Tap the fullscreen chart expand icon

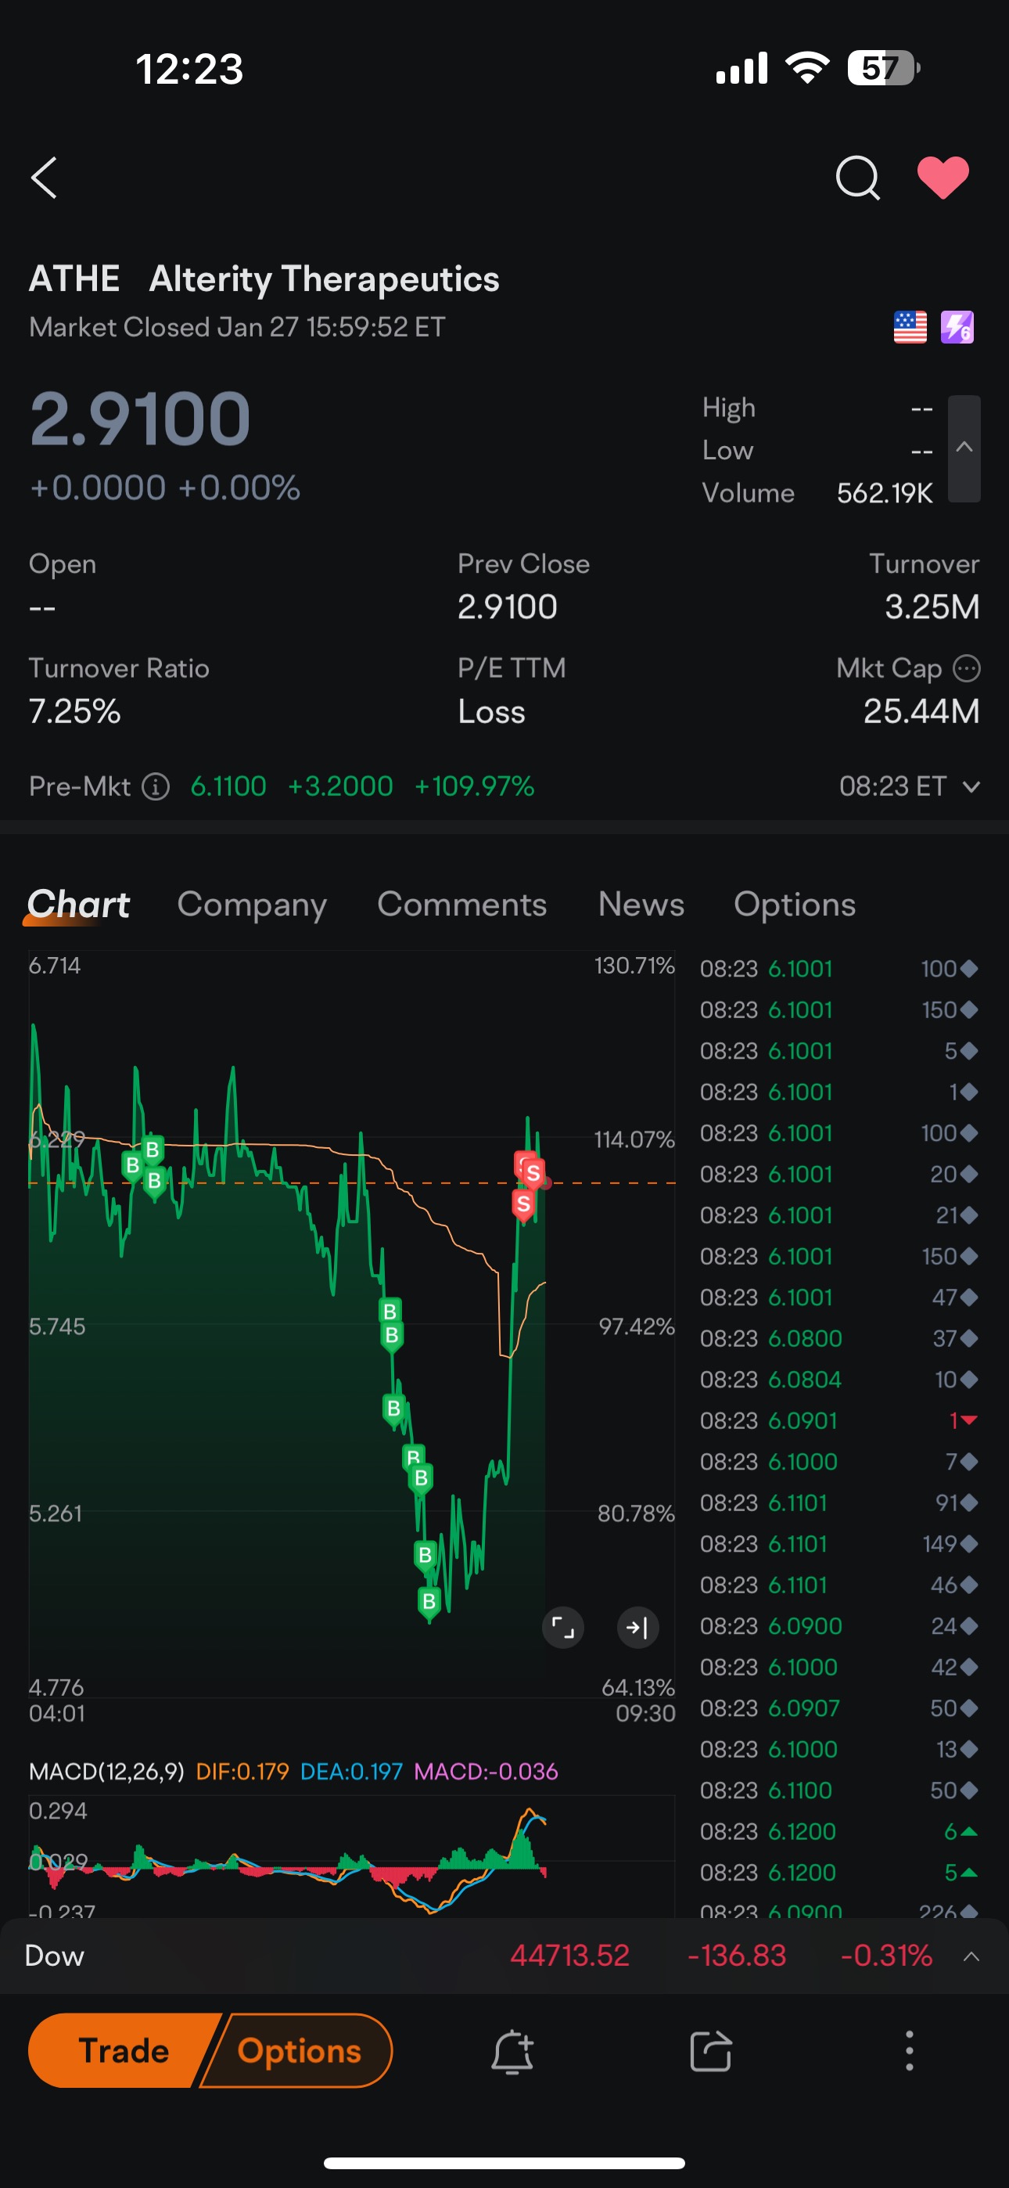(563, 1628)
